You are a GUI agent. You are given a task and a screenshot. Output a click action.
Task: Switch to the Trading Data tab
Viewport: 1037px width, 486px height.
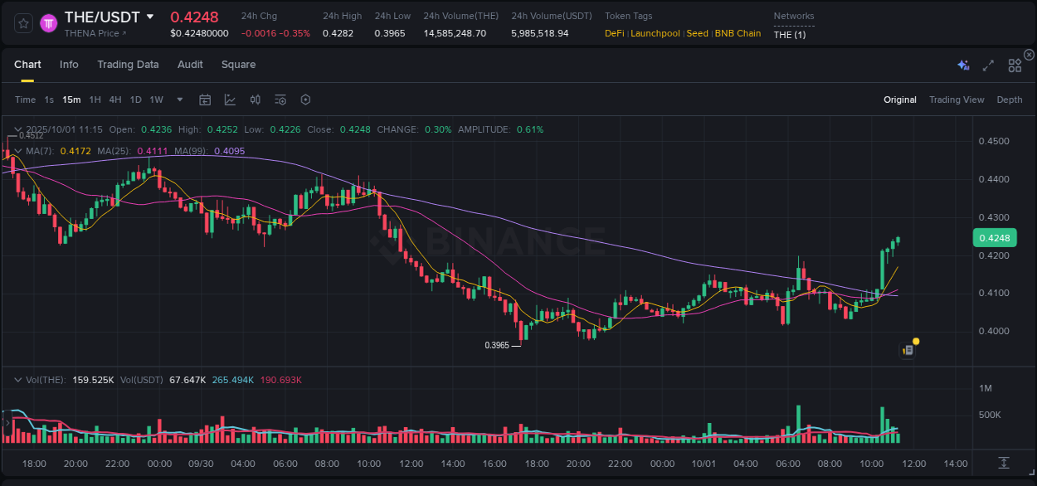(x=128, y=65)
